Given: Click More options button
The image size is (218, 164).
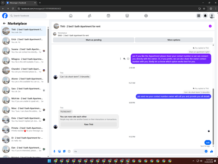Looking at the screenshot, I should pyautogui.click(x=174, y=40).
